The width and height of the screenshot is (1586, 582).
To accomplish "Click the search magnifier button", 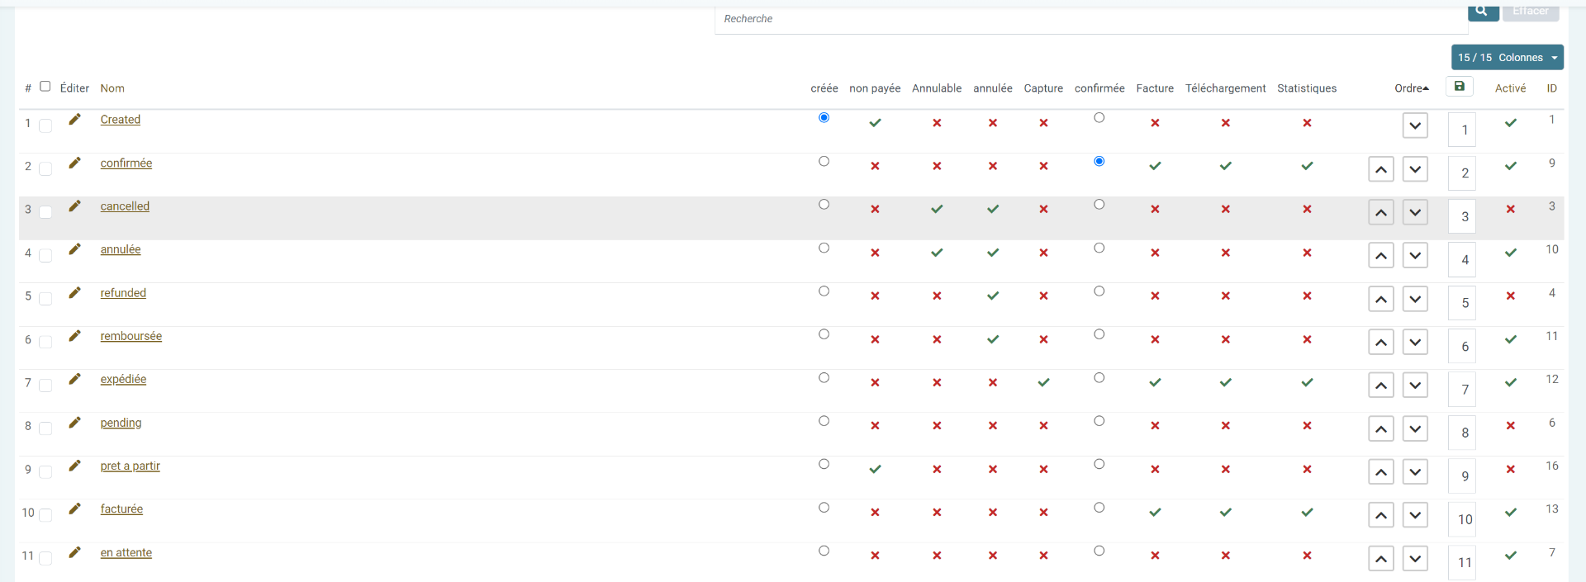I will 1483,11.
